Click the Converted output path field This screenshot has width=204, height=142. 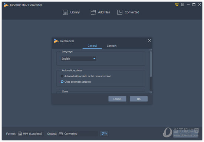pos(78,134)
